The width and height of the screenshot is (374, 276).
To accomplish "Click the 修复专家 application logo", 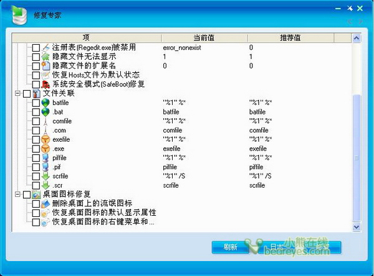I will 19,14.
